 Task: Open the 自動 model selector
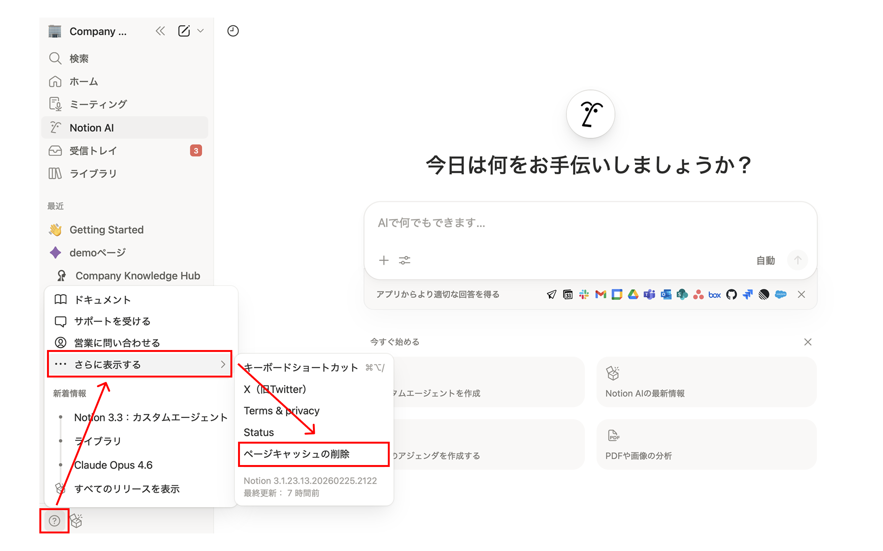[x=765, y=261]
